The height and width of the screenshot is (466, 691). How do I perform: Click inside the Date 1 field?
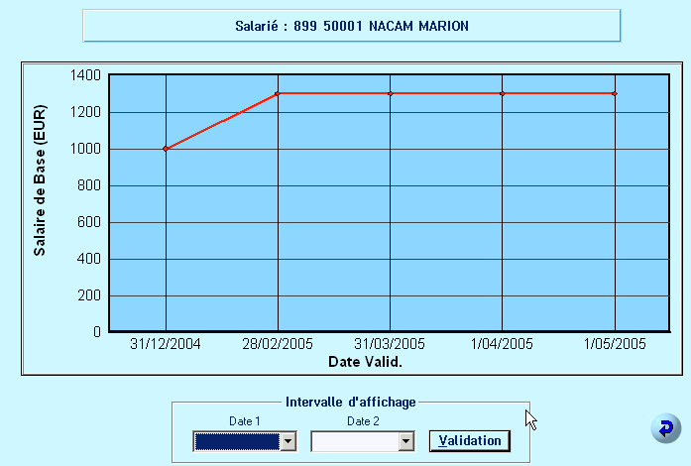point(236,441)
